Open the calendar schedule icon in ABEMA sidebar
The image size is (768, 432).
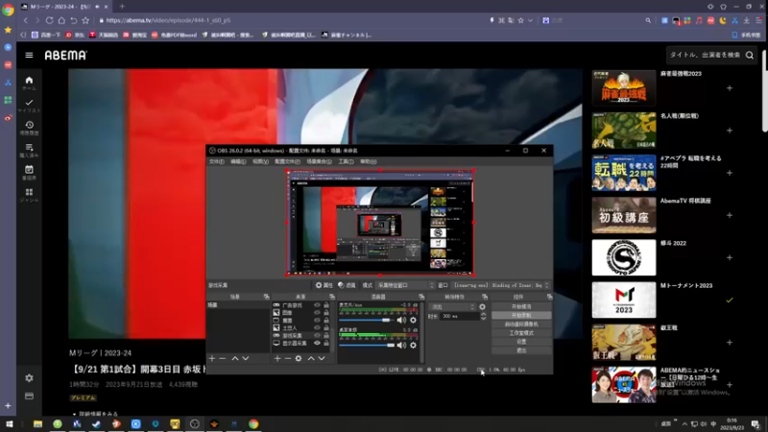29,170
